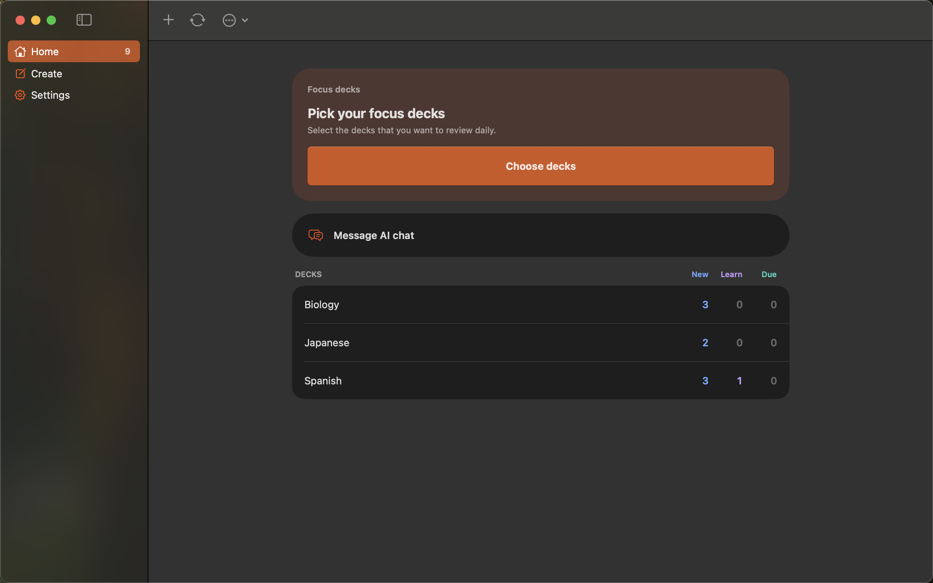
Task: Click the Choose decks button
Action: tap(540, 166)
